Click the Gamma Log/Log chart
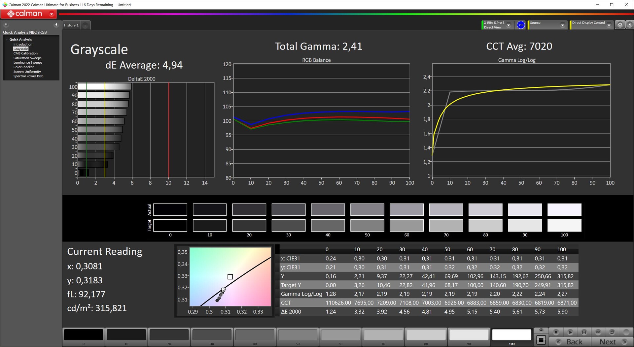 [521, 120]
